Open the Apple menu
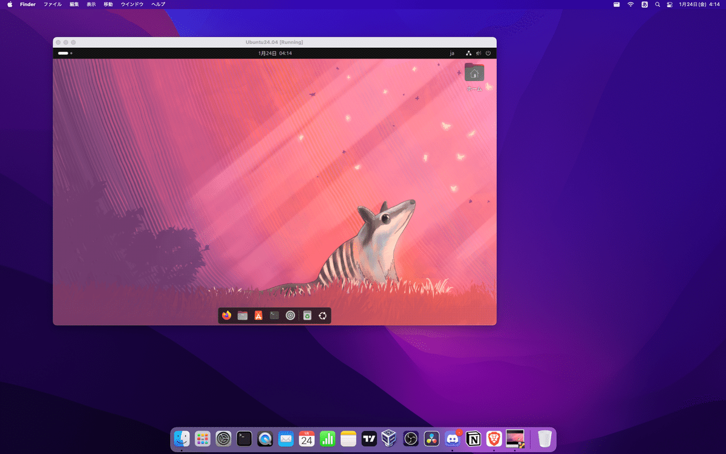Image resolution: width=726 pixels, height=454 pixels. click(10, 4)
